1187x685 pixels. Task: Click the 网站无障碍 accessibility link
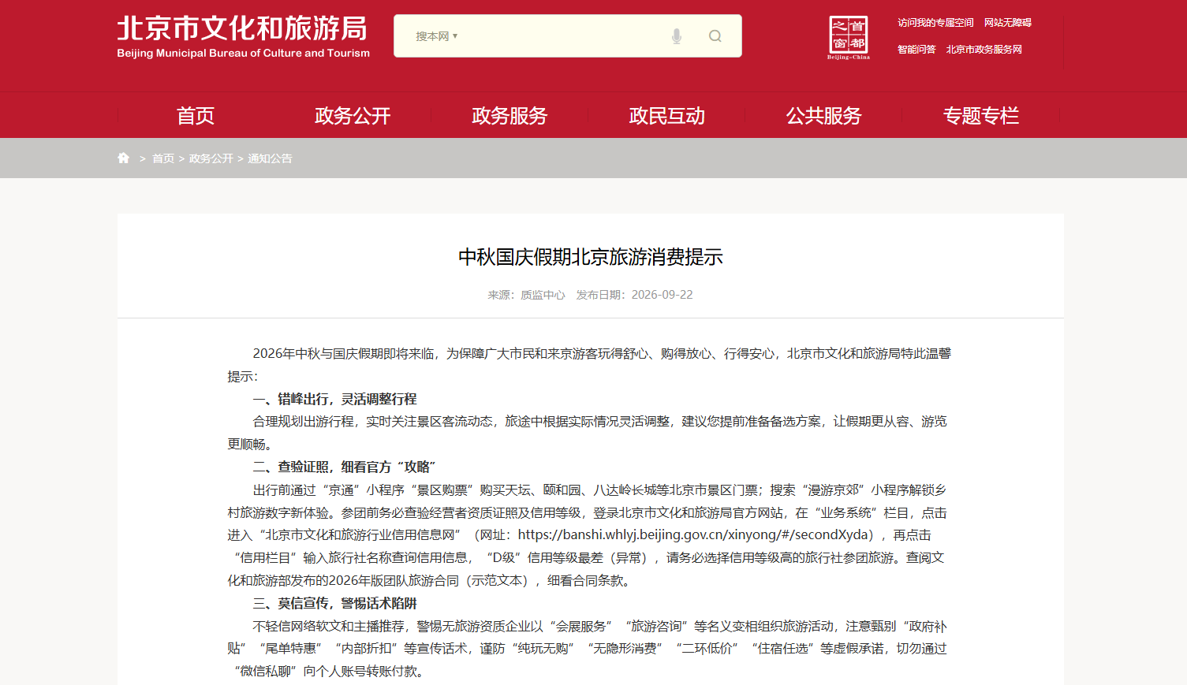(x=1008, y=23)
